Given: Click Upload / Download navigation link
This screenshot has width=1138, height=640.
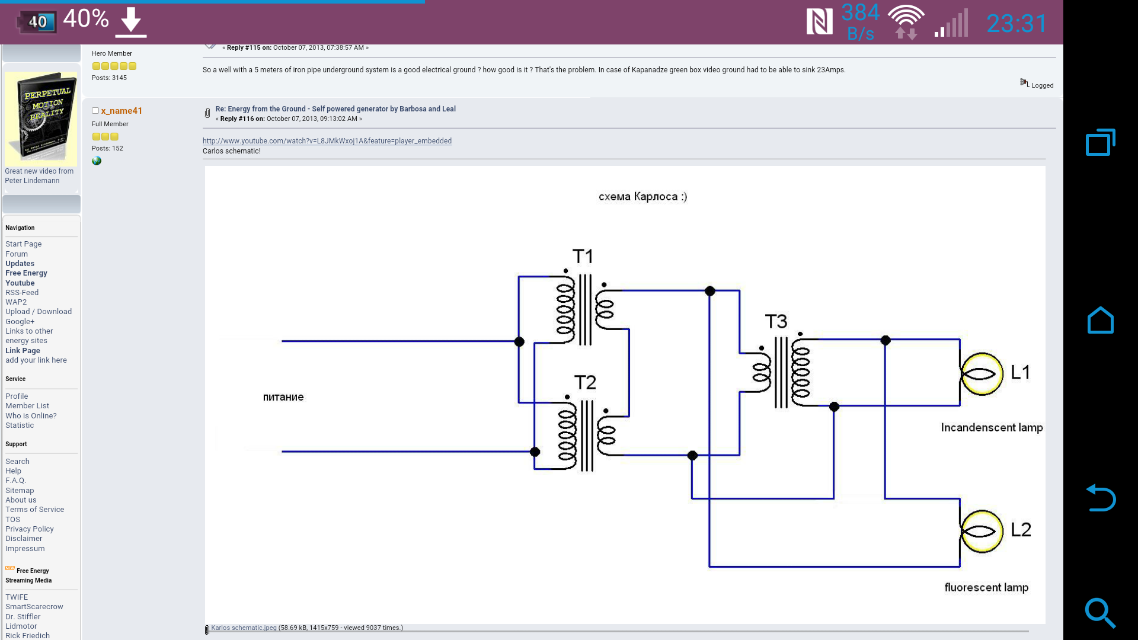Looking at the screenshot, I should point(39,312).
